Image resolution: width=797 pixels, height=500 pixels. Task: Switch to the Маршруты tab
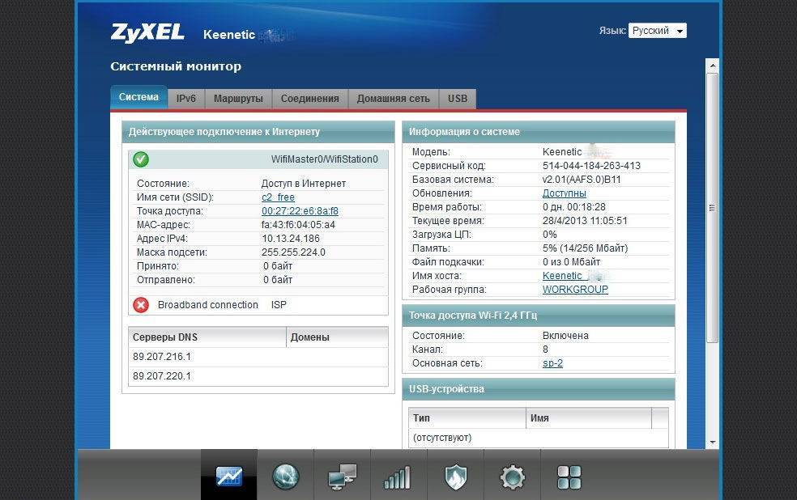[x=238, y=99]
